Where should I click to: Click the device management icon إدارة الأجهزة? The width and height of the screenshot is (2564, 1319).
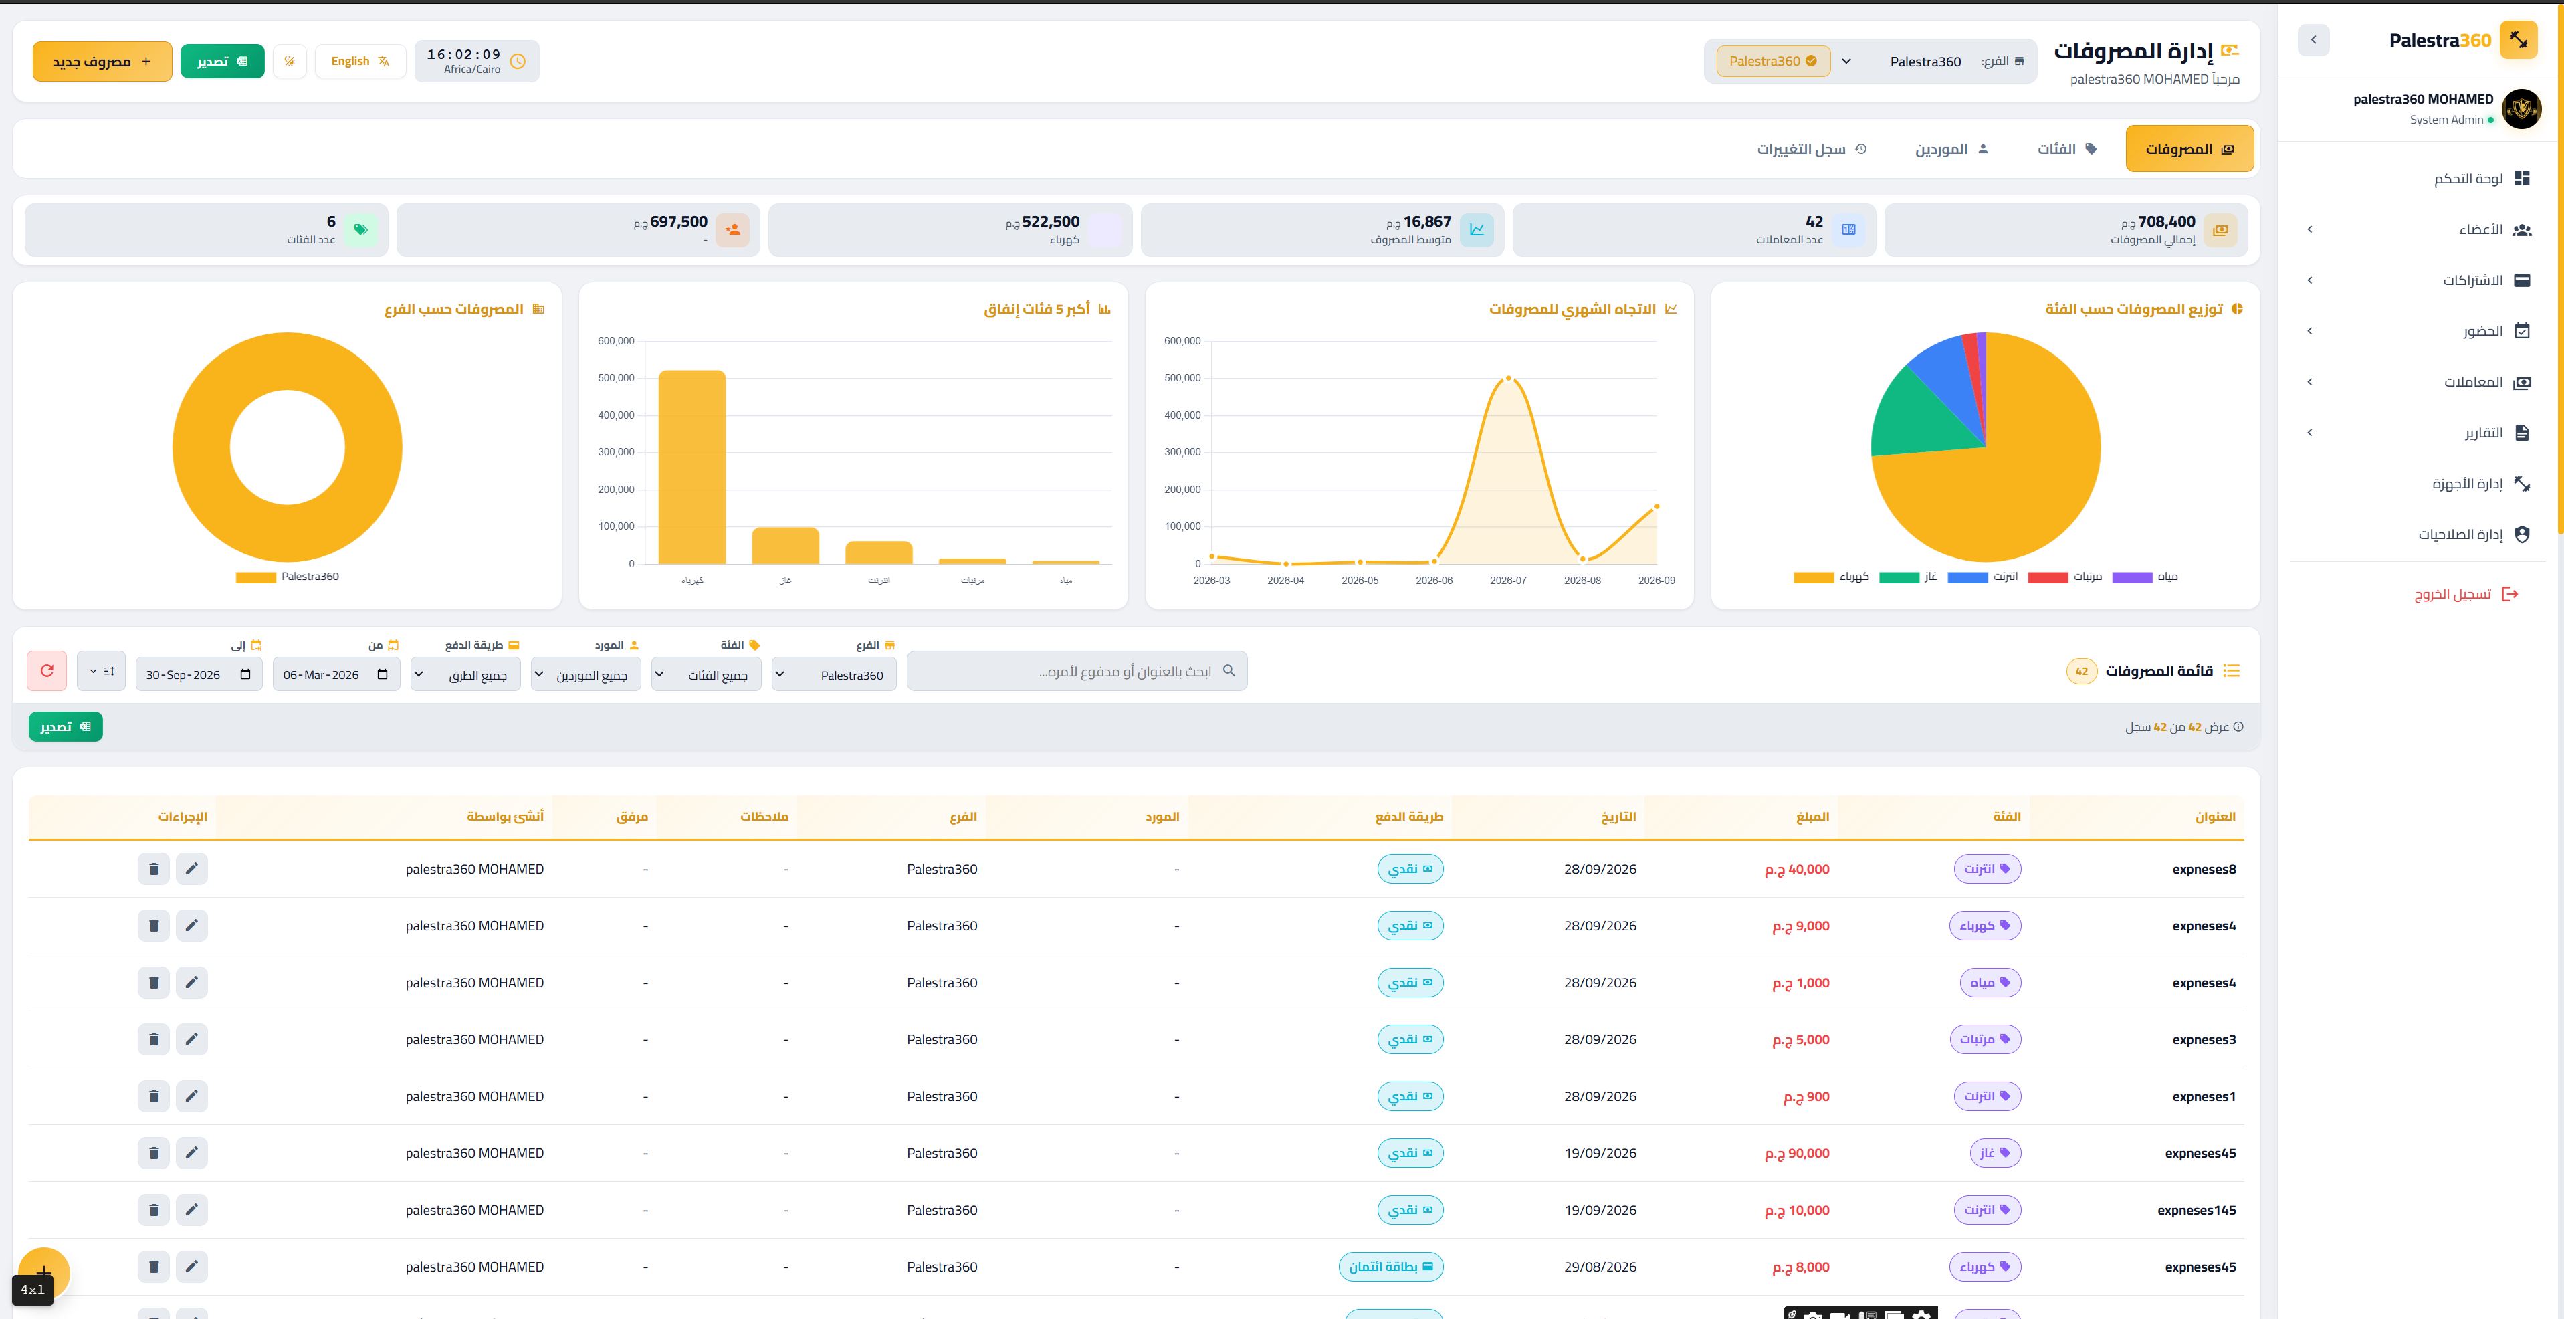point(2521,484)
